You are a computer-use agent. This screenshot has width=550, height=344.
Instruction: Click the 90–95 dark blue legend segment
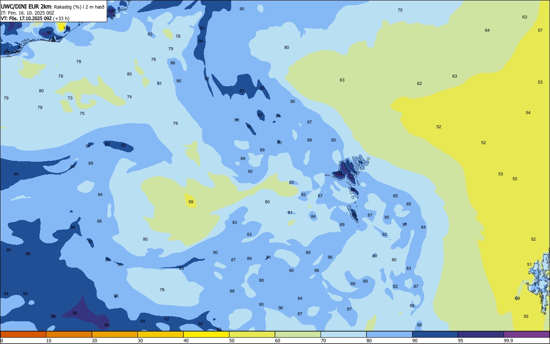pos(435,334)
